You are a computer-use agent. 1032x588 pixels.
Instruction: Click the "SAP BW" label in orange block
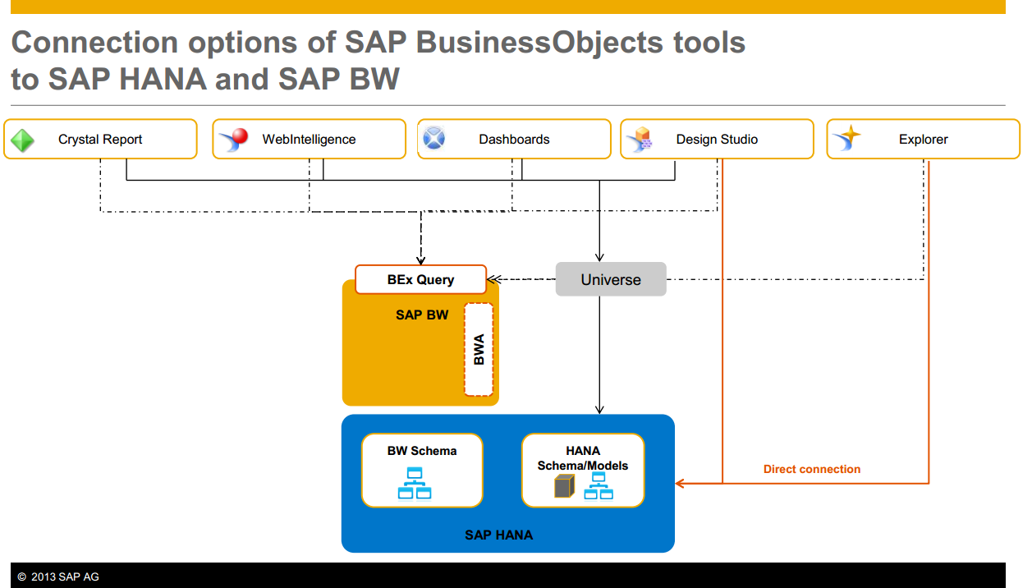(x=422, y=315)
